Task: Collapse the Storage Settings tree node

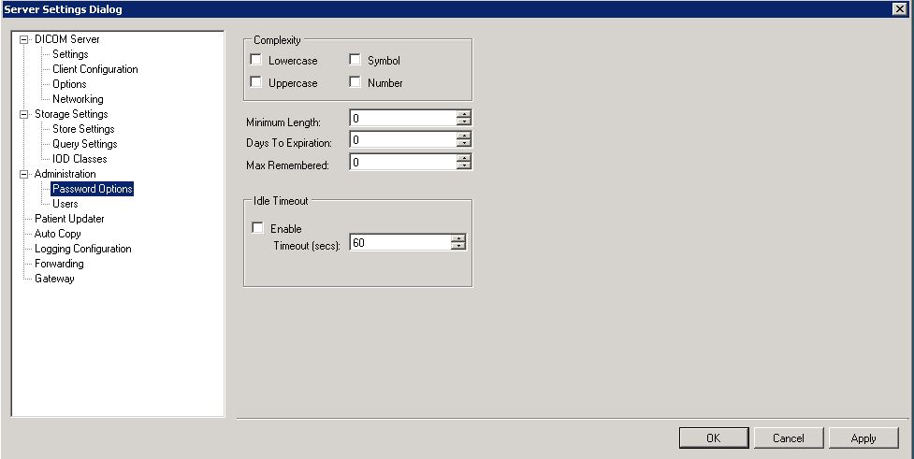Action: coord(24,114)
